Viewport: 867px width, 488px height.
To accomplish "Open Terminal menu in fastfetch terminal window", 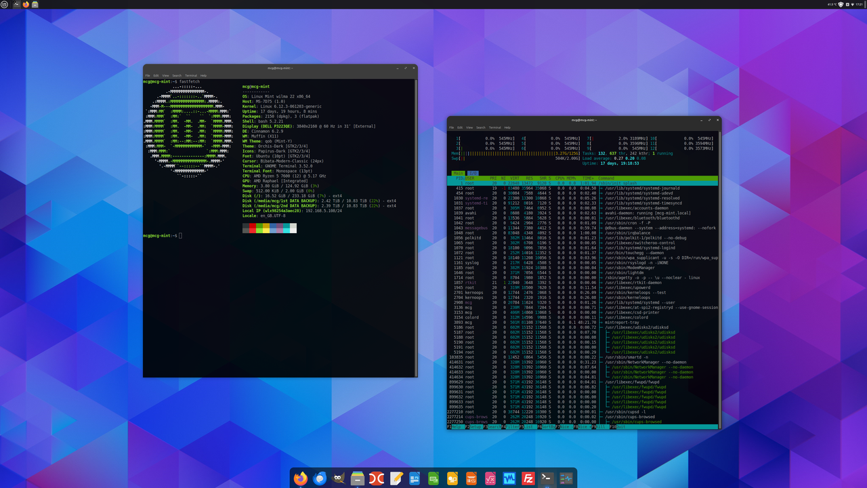I will click(x=191, y=75).
